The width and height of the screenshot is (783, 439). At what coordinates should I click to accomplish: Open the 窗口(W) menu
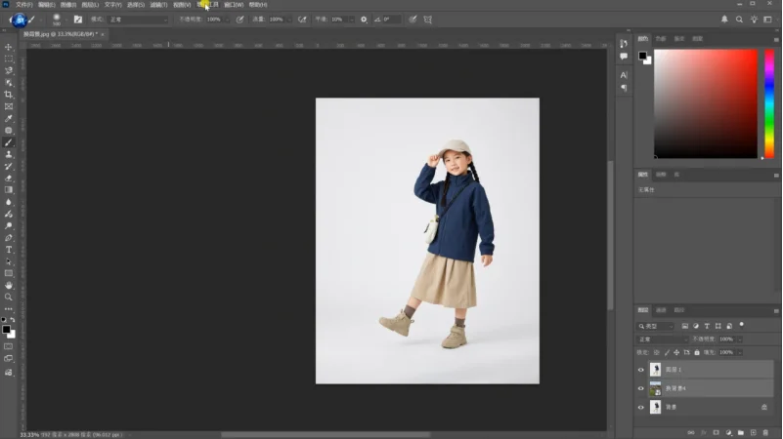234,5
